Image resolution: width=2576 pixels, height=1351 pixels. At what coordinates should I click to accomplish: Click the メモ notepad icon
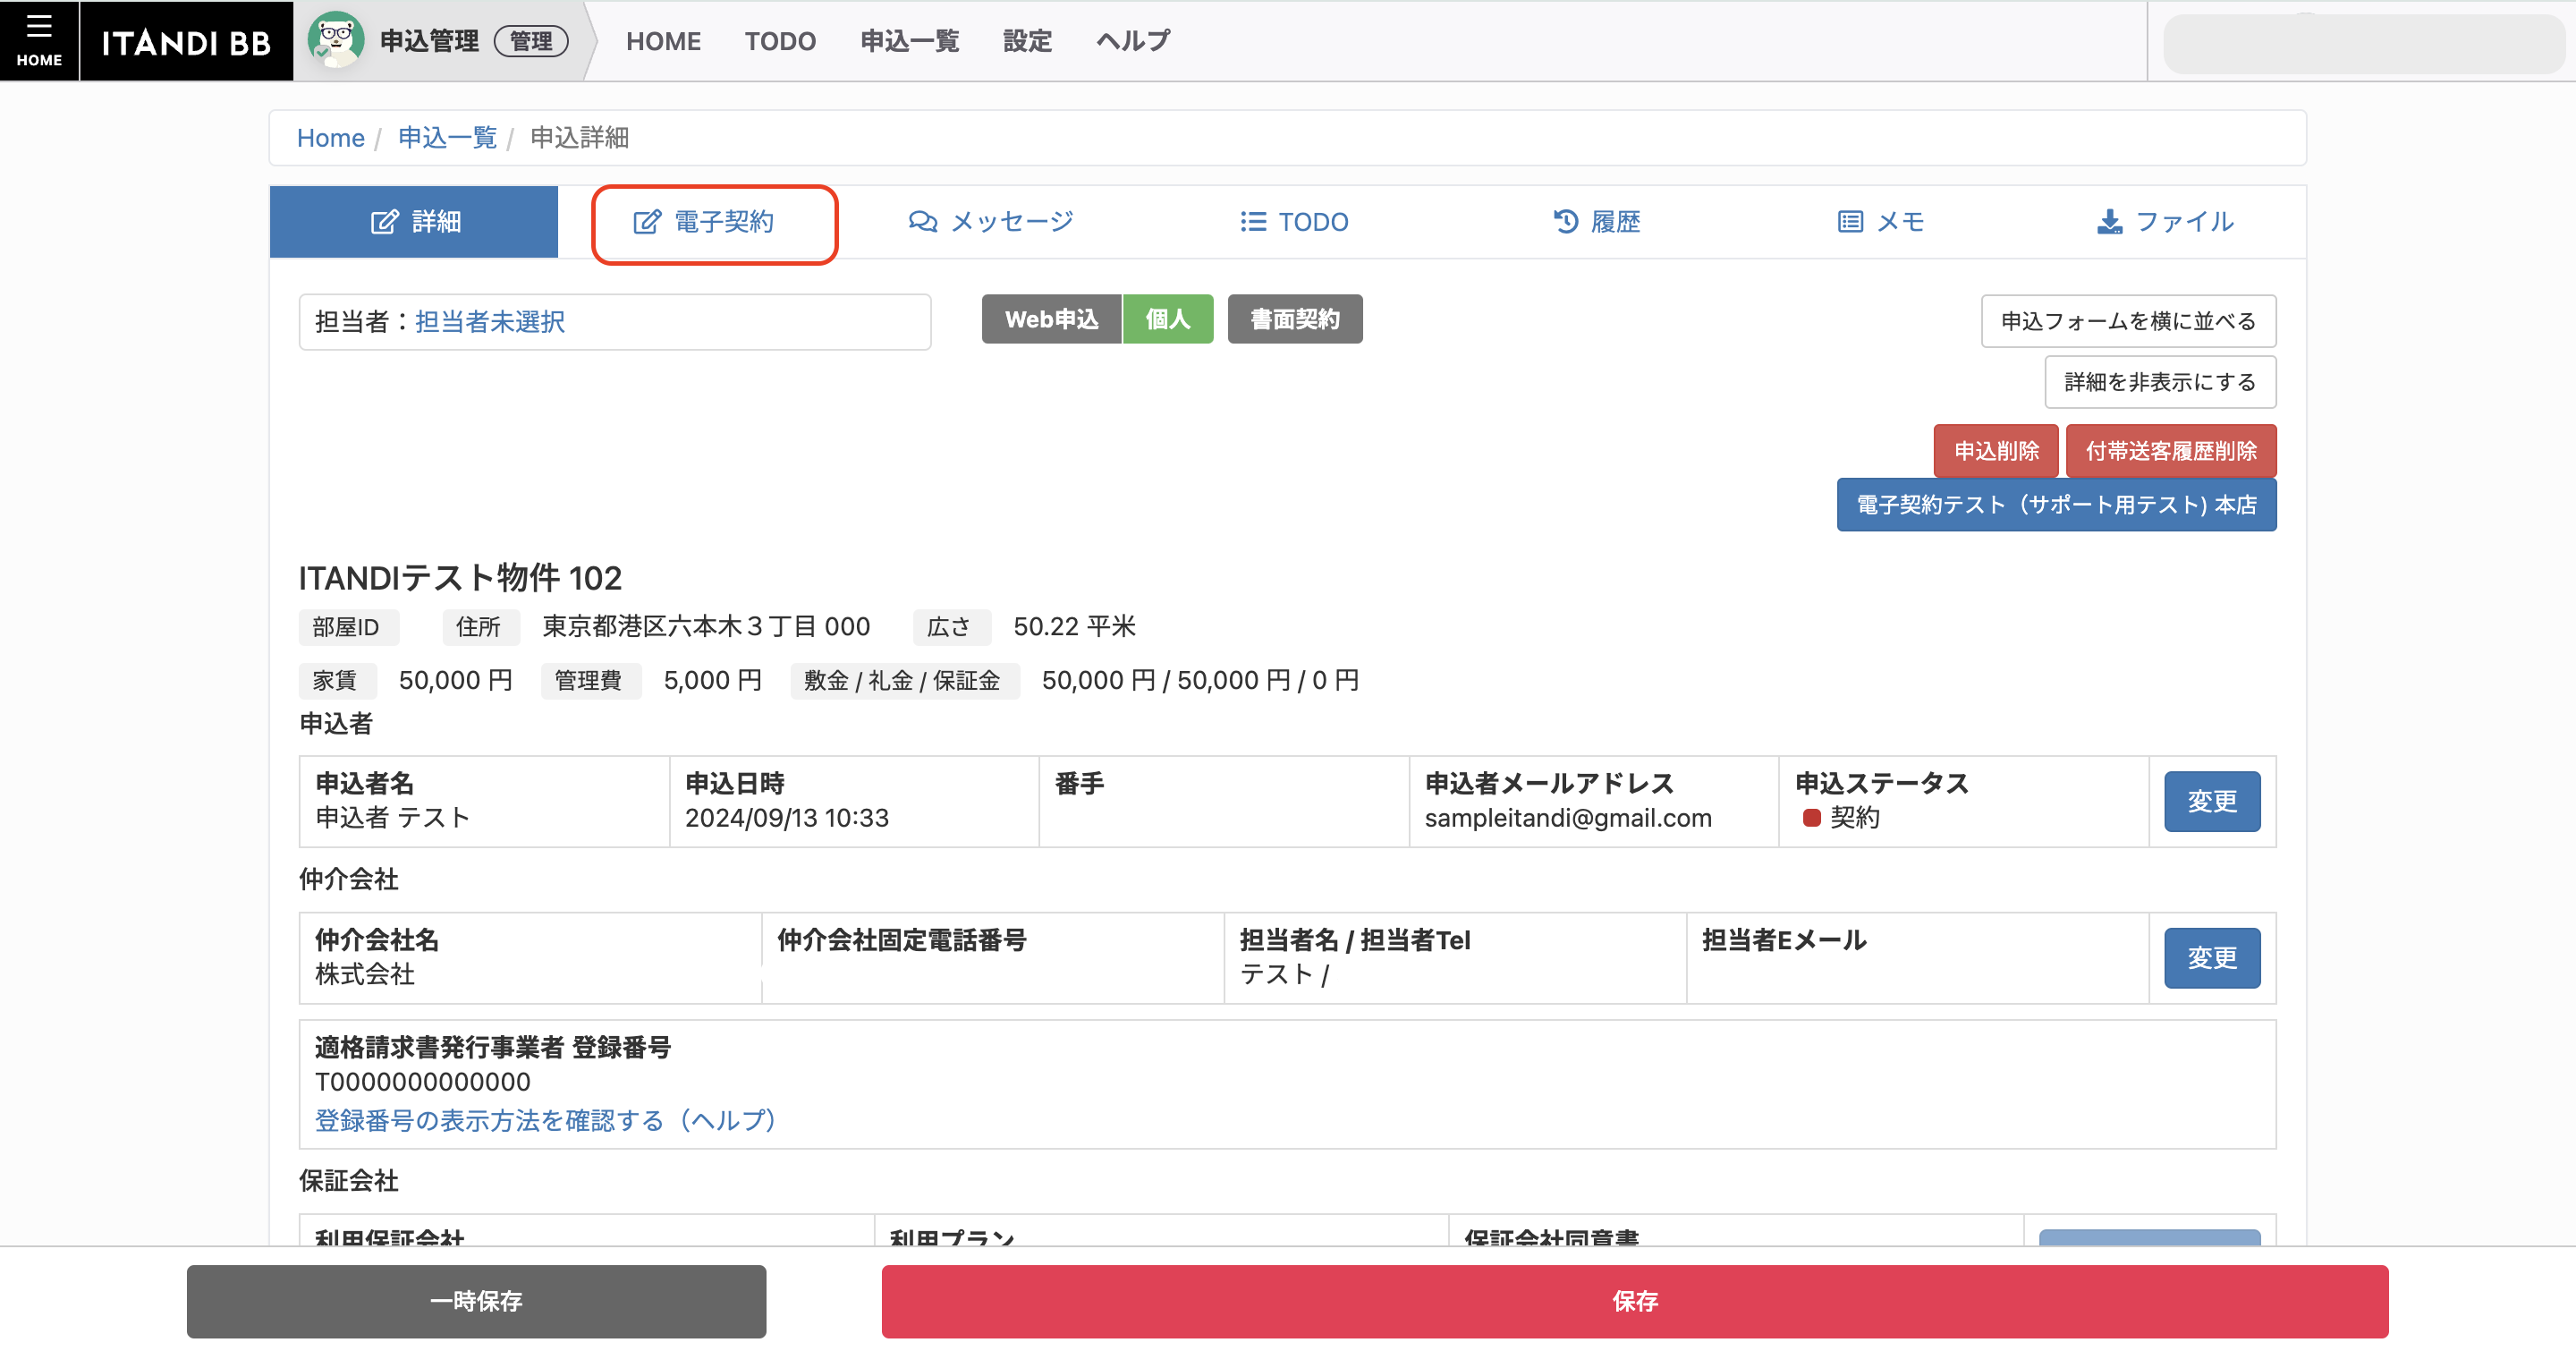point(1850,222)
